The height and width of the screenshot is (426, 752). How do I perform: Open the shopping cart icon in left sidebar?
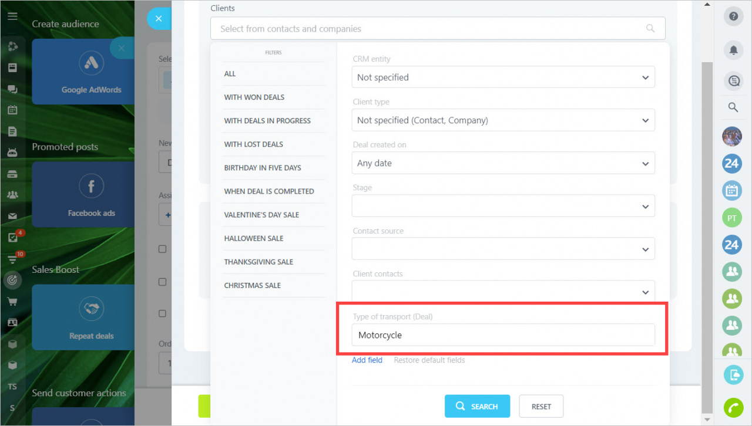pyautogui.click(x=12, y=302)
